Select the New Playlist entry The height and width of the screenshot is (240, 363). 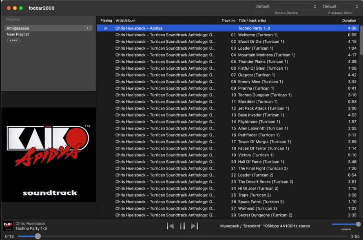tap(18, 34)
